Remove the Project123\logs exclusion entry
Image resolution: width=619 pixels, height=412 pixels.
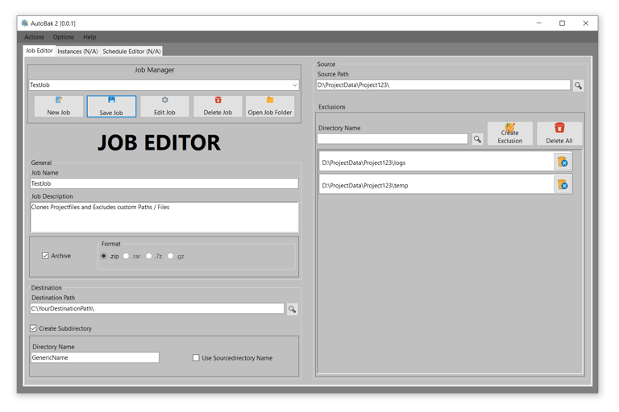point(563,162)
